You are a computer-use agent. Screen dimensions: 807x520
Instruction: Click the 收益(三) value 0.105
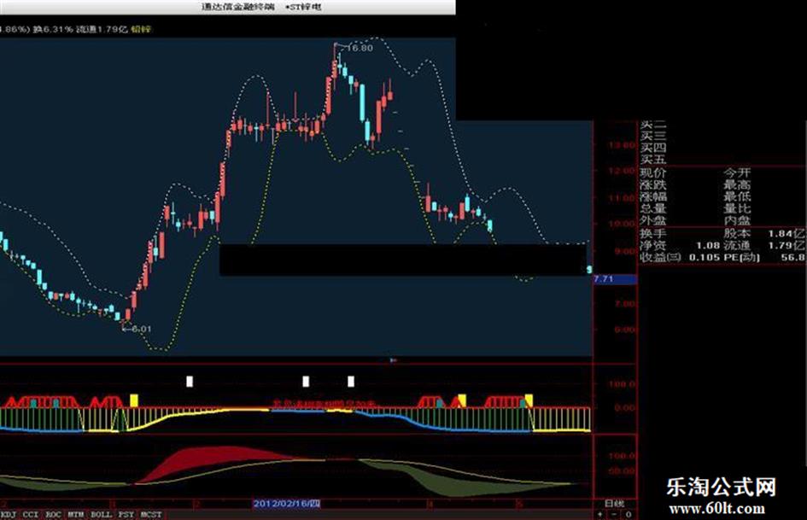[x=704, y=257]
